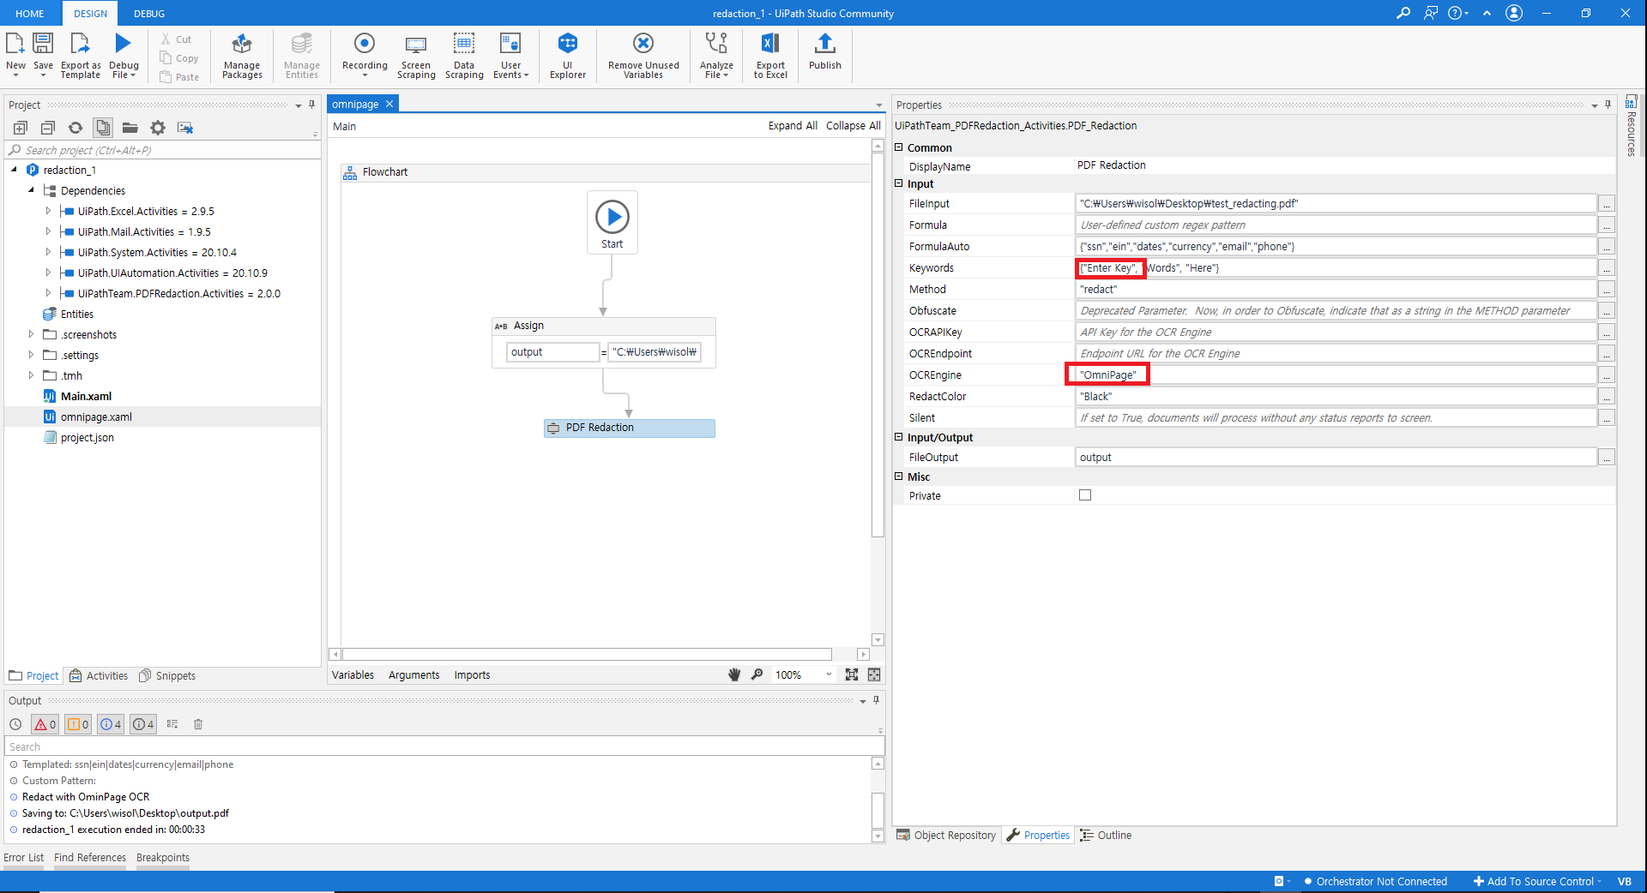Expand UiPath.Excel.Activities dependency
The height and width of the screenshot is (893, 1647).
(48, 211)
